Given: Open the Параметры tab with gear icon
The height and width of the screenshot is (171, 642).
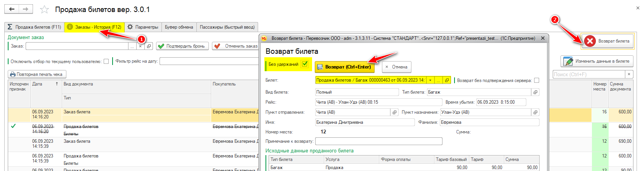Looking at the screenshot, I should 143,27.
